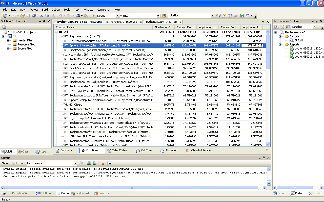This screenshot has height=202, width=324.
Task: Click the Cut scissors icon in toolbar
Action: click(42, 16)
